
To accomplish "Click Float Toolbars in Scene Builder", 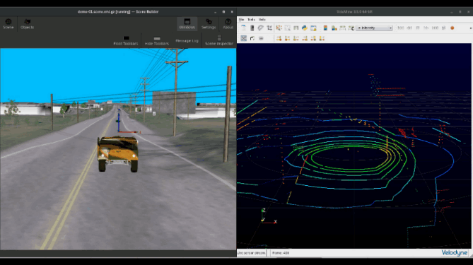I will 126,41.
